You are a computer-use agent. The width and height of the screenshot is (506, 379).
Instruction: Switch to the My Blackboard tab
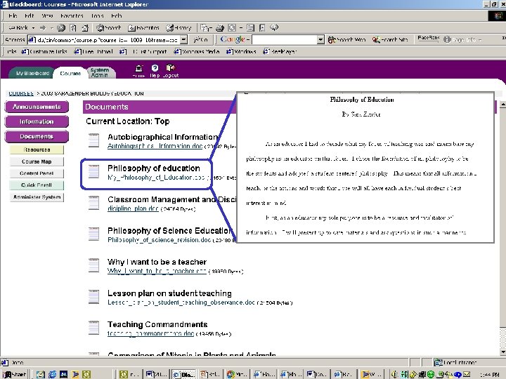click(32, 73)
